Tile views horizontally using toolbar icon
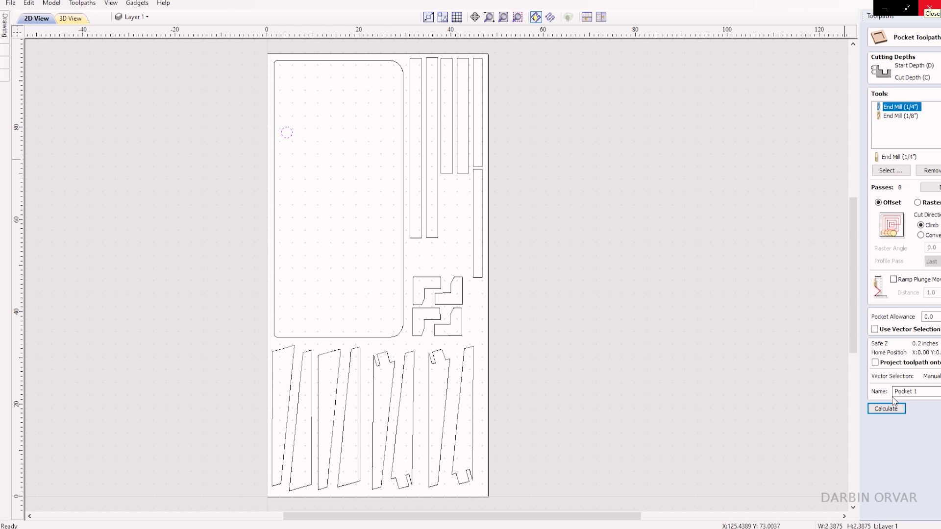 point(587,17)
